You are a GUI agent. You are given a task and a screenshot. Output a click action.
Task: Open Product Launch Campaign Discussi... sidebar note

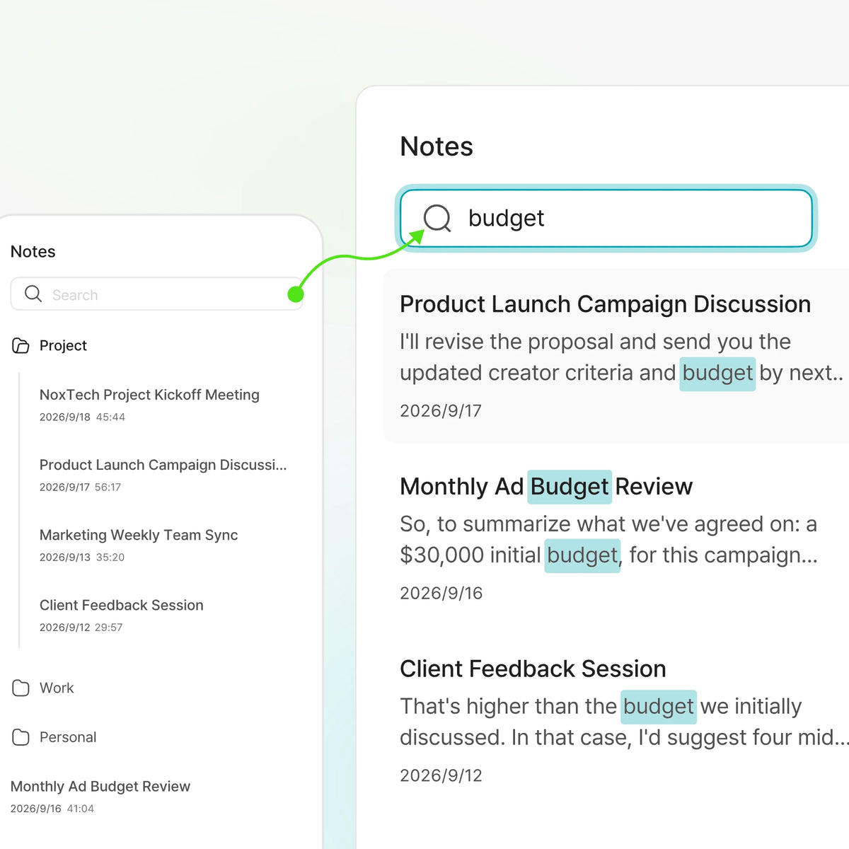(x=163, y=475)
